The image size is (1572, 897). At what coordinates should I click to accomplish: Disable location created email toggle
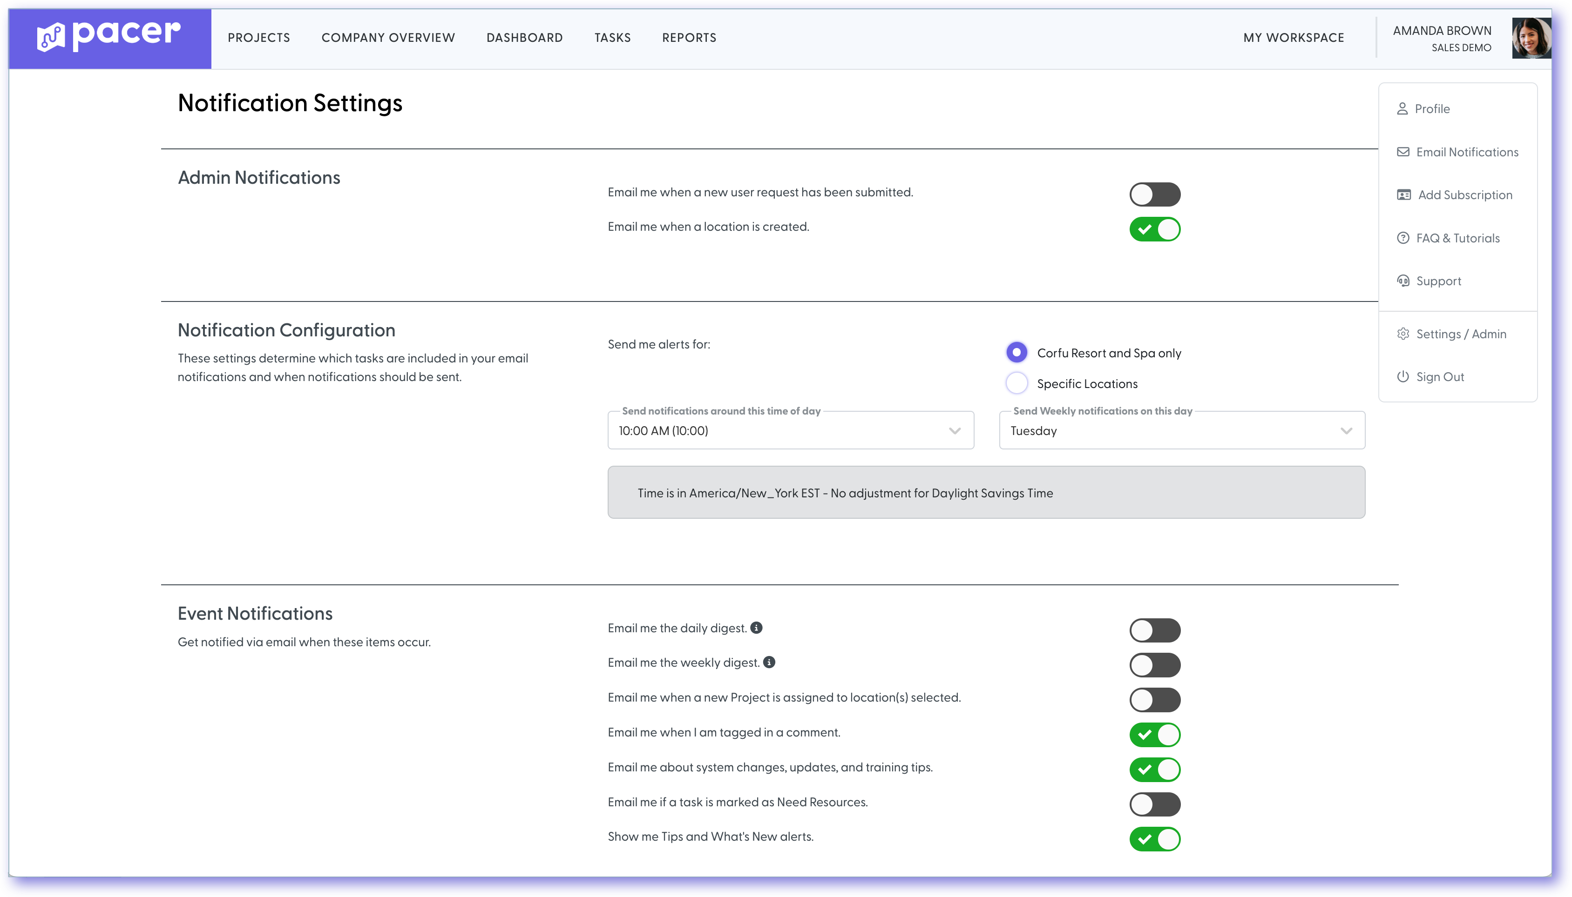[1155, 229]
